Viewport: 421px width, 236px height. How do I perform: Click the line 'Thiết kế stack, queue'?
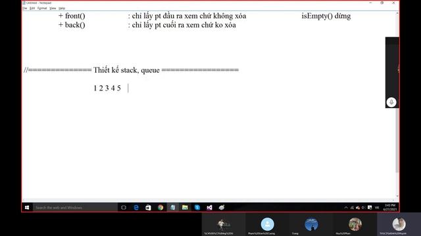point(126,70)
